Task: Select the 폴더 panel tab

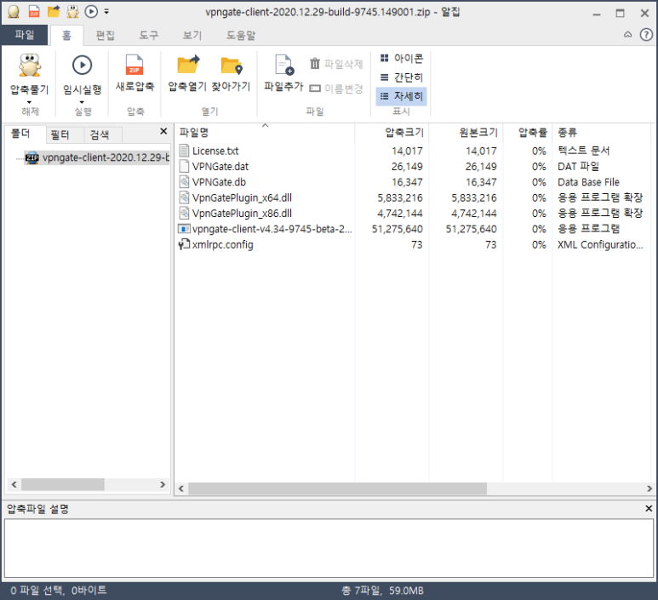Action: (x=25, y=134)
